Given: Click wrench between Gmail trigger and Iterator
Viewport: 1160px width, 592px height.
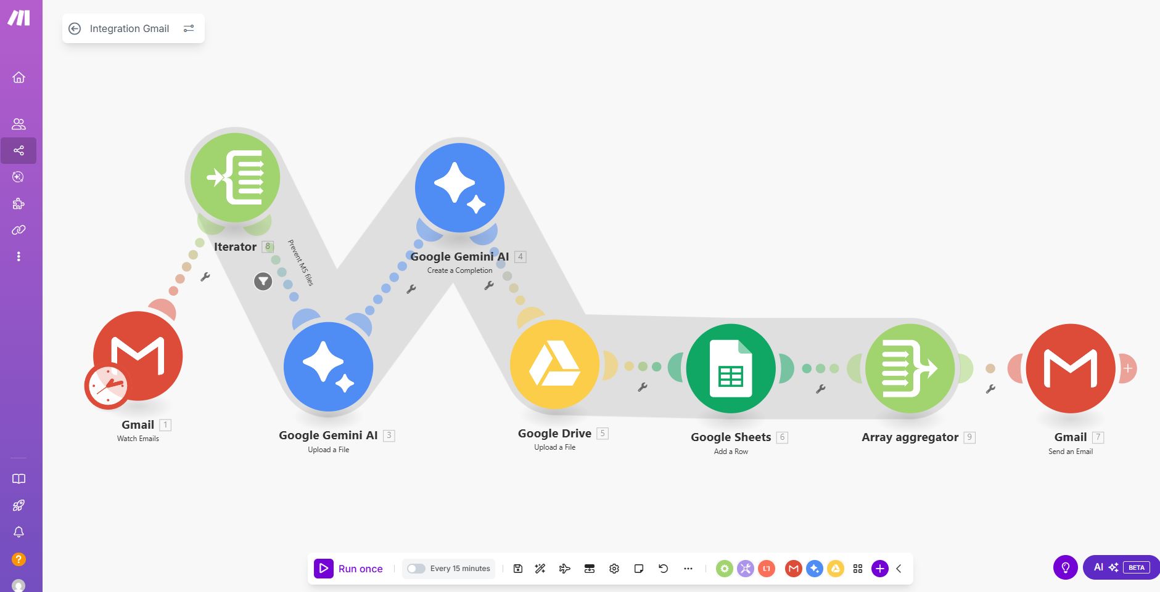Looking at the screenshot, I should (205, 277).
